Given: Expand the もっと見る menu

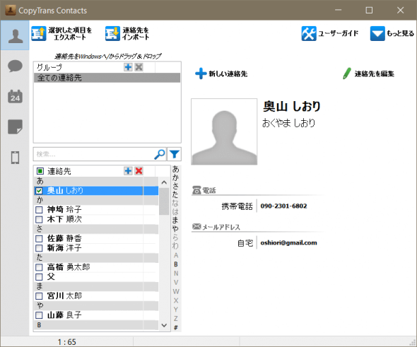Looking at the screenshot, I should click(x=392, y=33).
